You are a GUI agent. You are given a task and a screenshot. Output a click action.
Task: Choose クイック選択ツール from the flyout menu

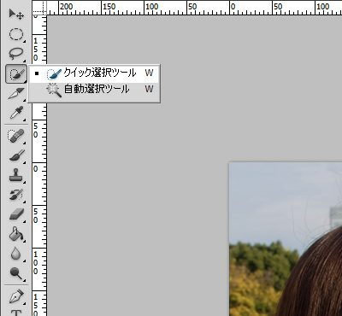(94, 73)
